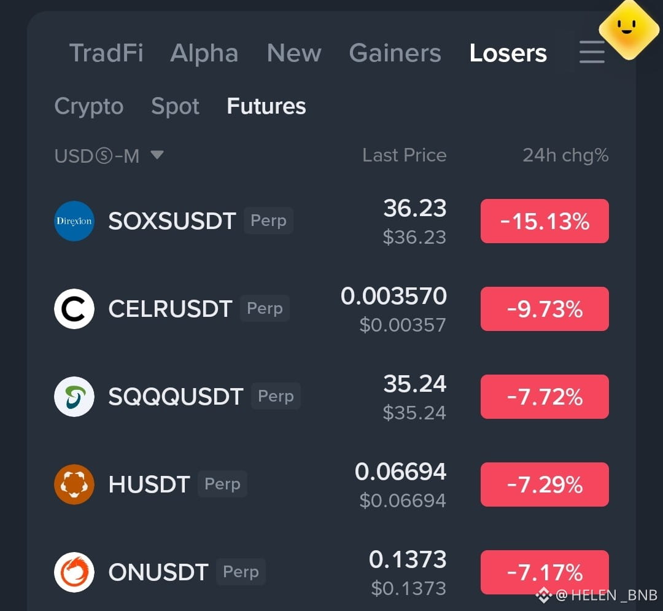The image size is (663, 611).
Task: Select the Spot sub-tab
Action: (175, 106)
